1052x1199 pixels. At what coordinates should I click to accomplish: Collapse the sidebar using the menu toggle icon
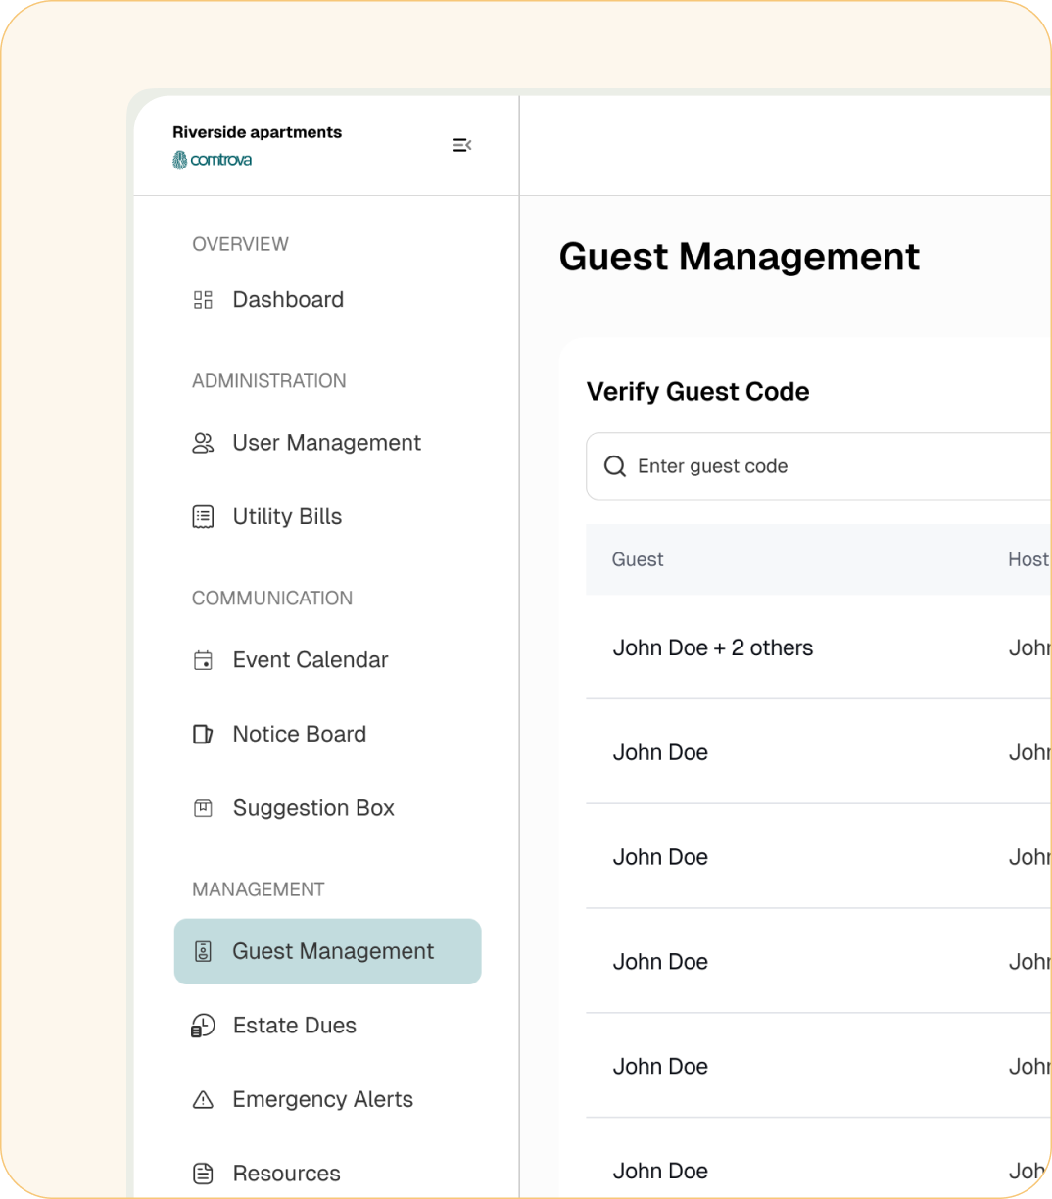click(461, 145)
